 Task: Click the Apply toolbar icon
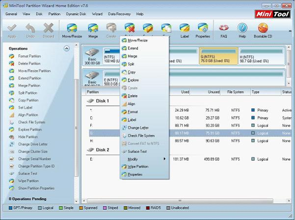12,31
